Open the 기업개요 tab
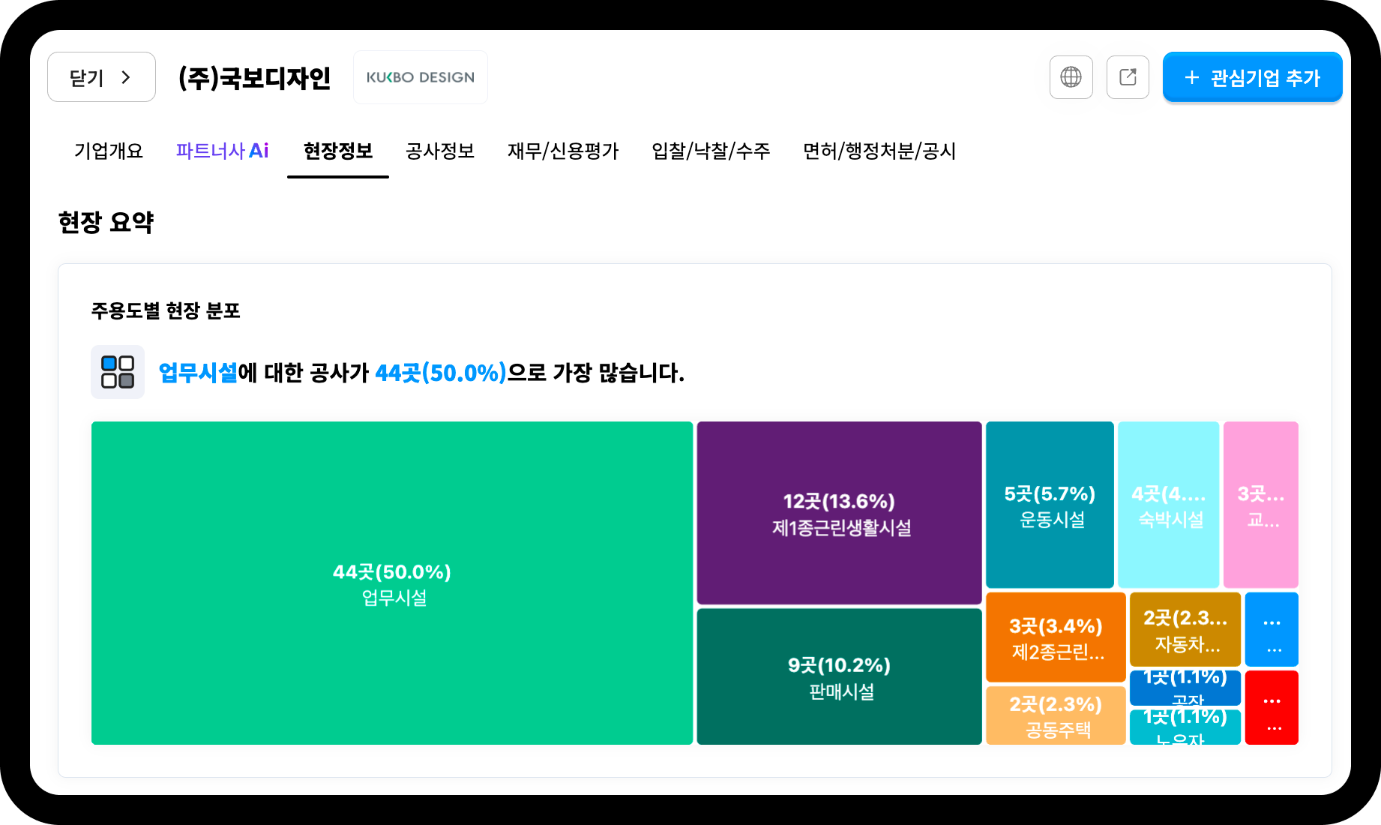This screenshot has height=825, width=1381. tap(109, 151)
